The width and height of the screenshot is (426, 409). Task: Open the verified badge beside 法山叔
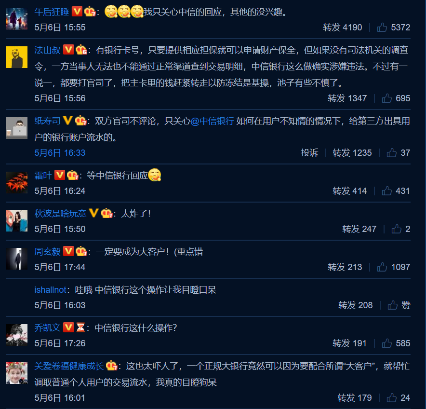coord(68,50)
